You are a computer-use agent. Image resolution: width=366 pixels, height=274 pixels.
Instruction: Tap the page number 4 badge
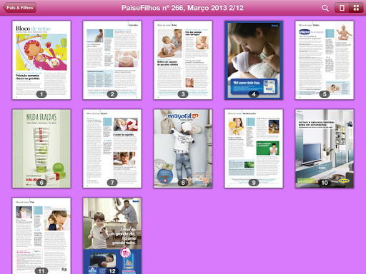click(x=254, y=94)
